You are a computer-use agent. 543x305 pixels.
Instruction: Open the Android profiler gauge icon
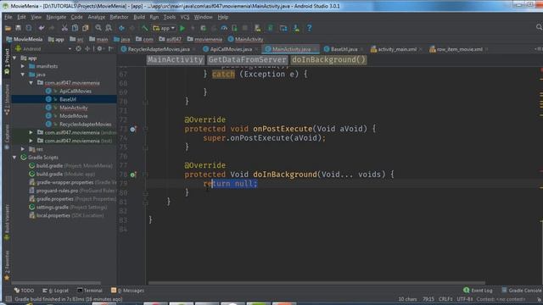224,28
